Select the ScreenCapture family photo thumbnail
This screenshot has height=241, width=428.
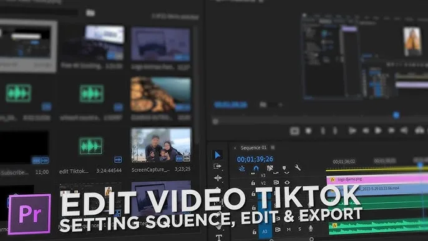tap(161, 145)
